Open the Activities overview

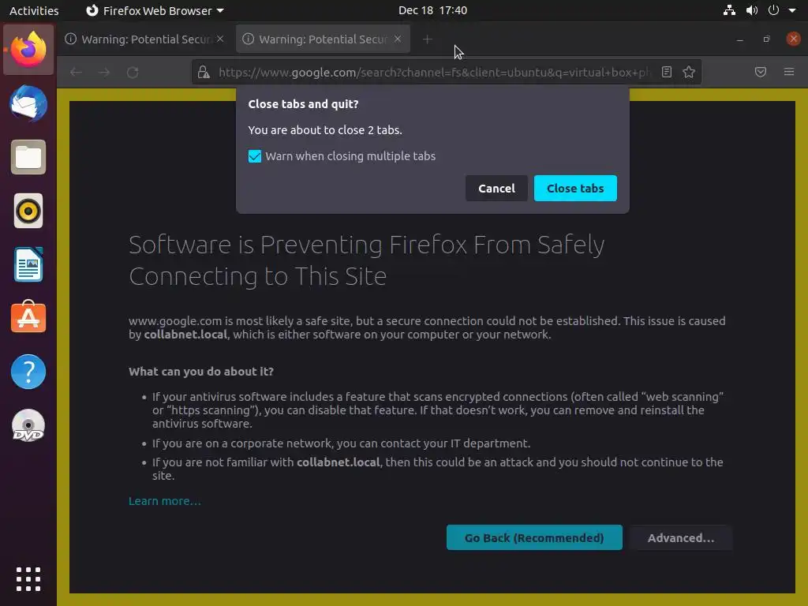pyautogui.click(x=34, y=10)
